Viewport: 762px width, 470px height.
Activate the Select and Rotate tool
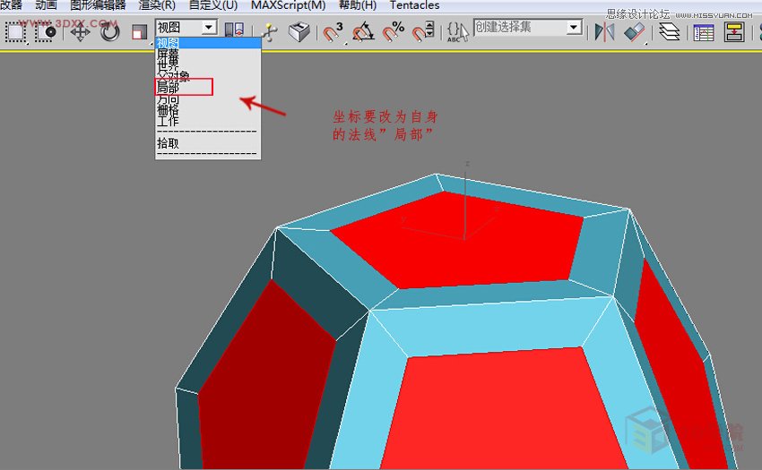pyautogui.click(x=110, y=32)
